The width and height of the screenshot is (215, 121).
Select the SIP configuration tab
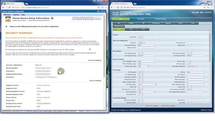click(143, 23)
